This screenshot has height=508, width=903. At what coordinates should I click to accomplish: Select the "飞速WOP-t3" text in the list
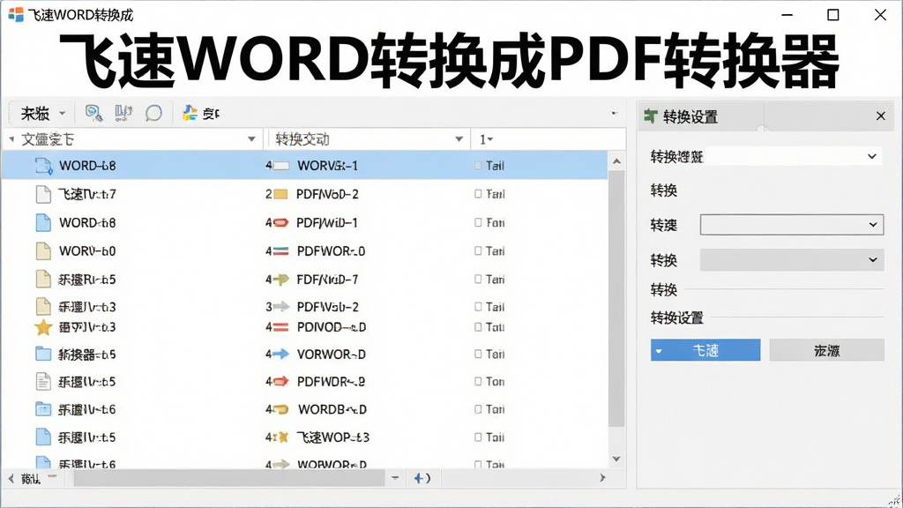[332, 437]
